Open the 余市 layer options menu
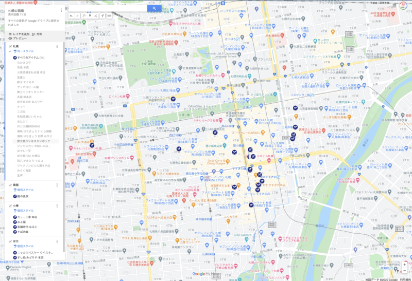The image size is (412, 281). [57, 241]
